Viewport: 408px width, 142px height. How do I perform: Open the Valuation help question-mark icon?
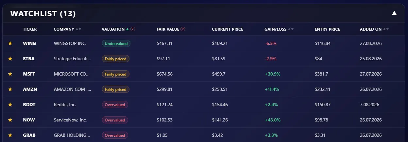[x=133, y=29]
